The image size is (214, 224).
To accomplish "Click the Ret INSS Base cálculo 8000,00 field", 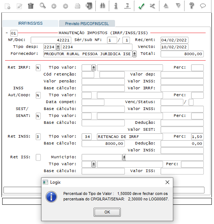I will (x=103, y=143).
